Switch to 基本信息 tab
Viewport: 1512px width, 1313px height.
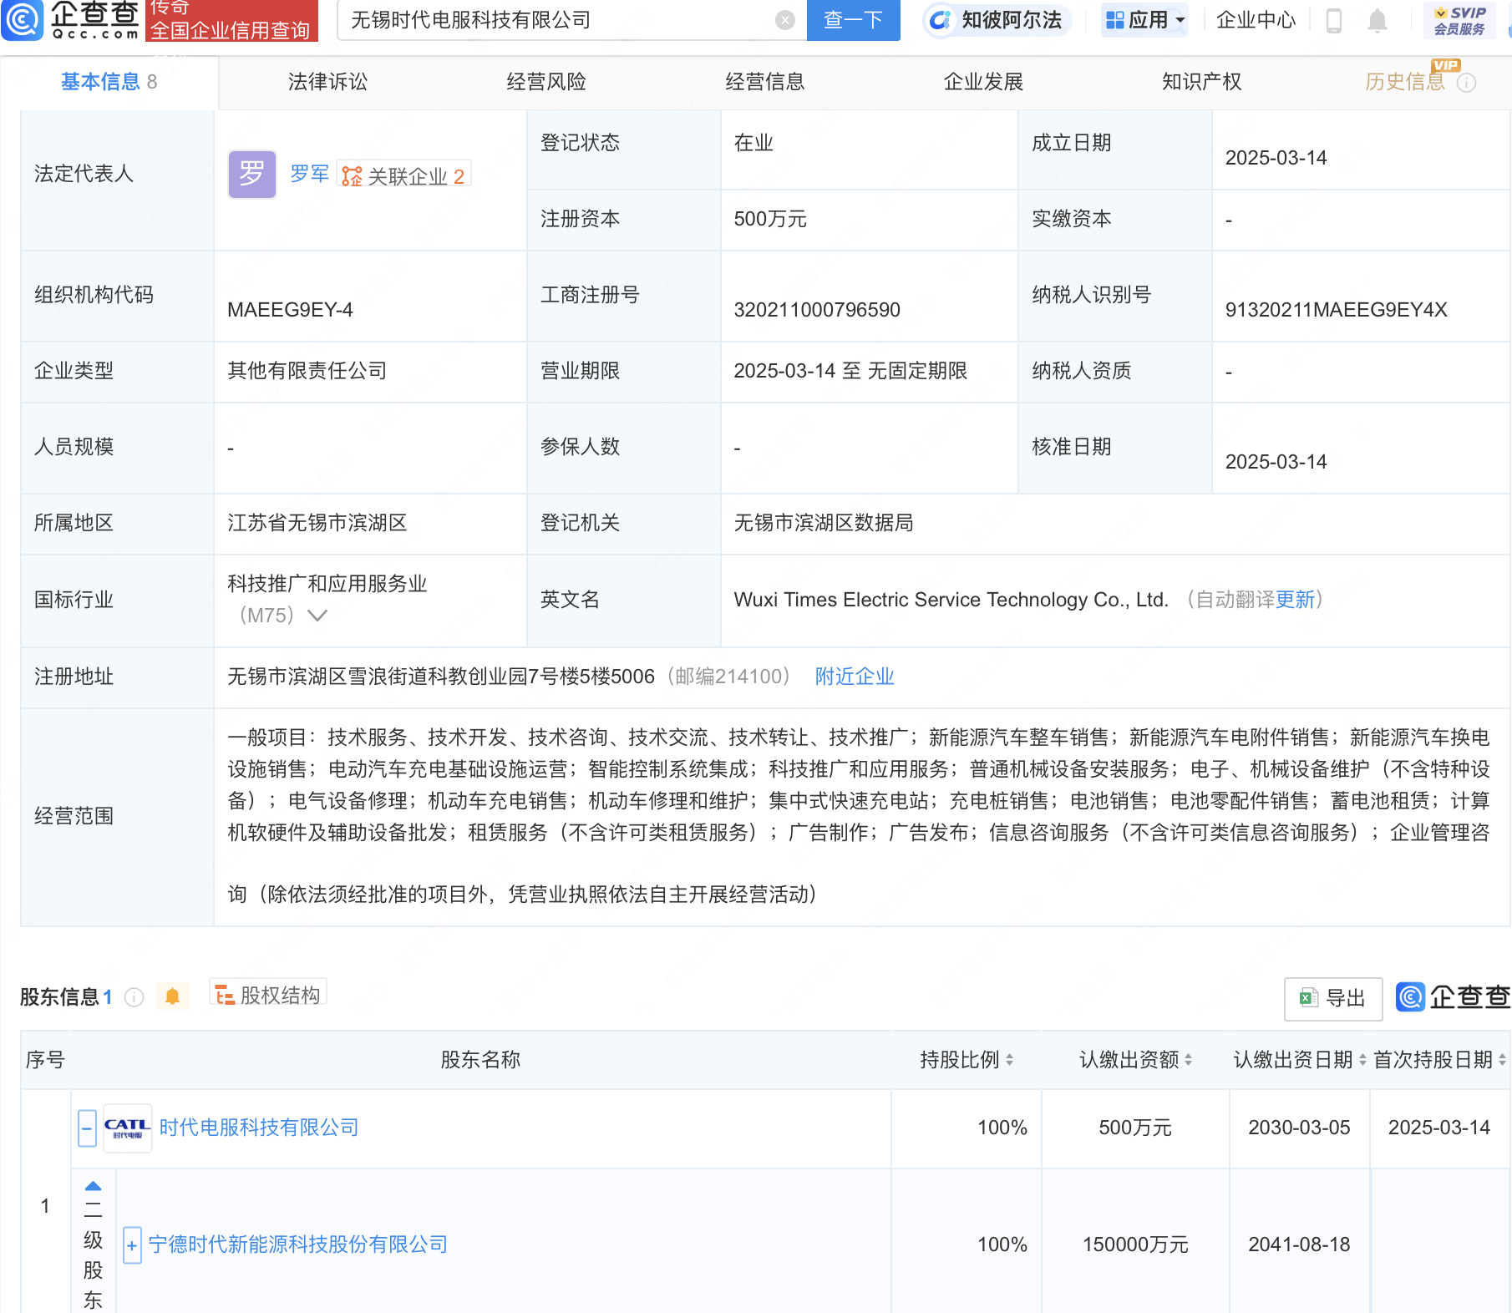[x=109, y=82]
